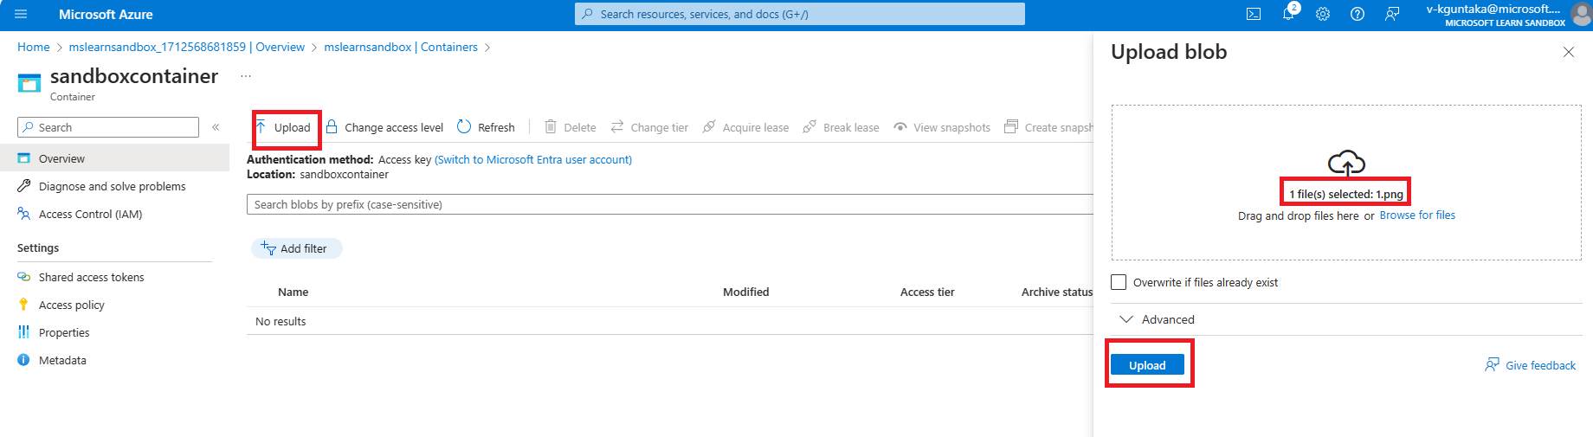Refresh the container blob list
The width and height of the screenshot is (1593, 437).
click(x=486, y=128)
